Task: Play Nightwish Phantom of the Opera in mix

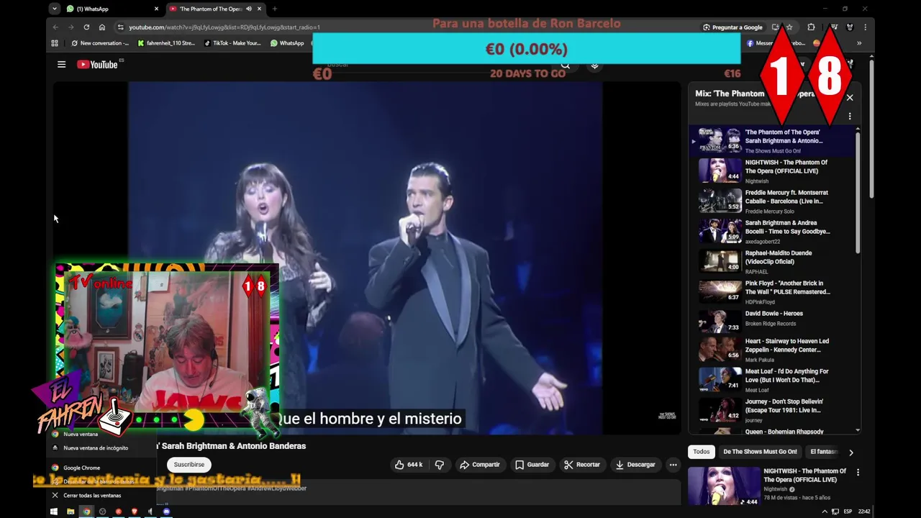Action: [773, 171]
